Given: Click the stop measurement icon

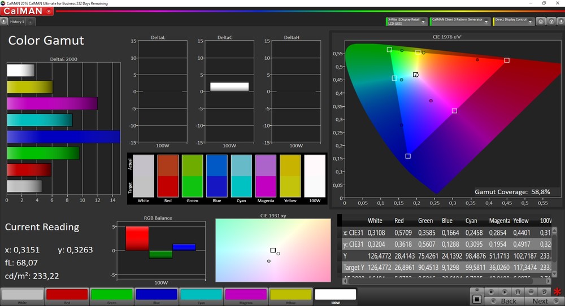Looking at the screenshot, I should click(491, 291).
